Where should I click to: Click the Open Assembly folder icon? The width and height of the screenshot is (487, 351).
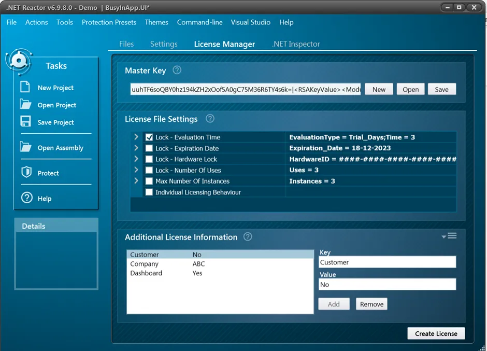(x=25, y=147)
